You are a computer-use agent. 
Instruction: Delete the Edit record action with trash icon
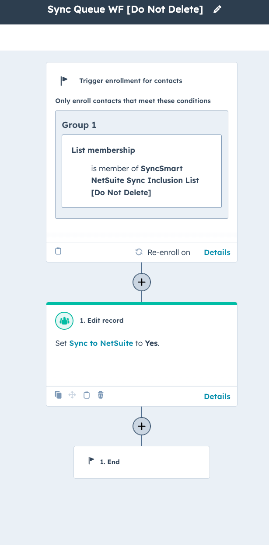pos(101,395)
